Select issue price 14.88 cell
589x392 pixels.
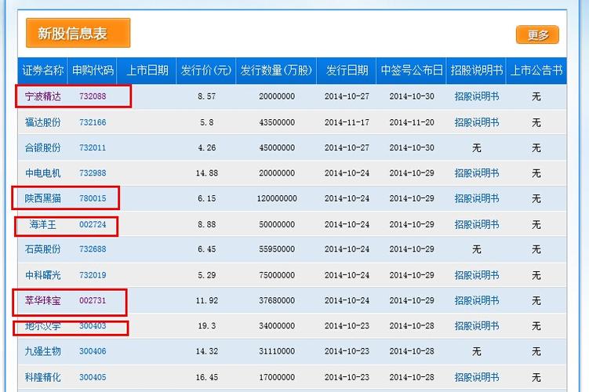click(x=206, y=173)
